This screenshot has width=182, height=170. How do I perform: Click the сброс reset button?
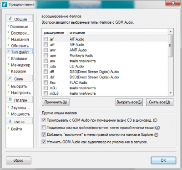pos(19,160)
